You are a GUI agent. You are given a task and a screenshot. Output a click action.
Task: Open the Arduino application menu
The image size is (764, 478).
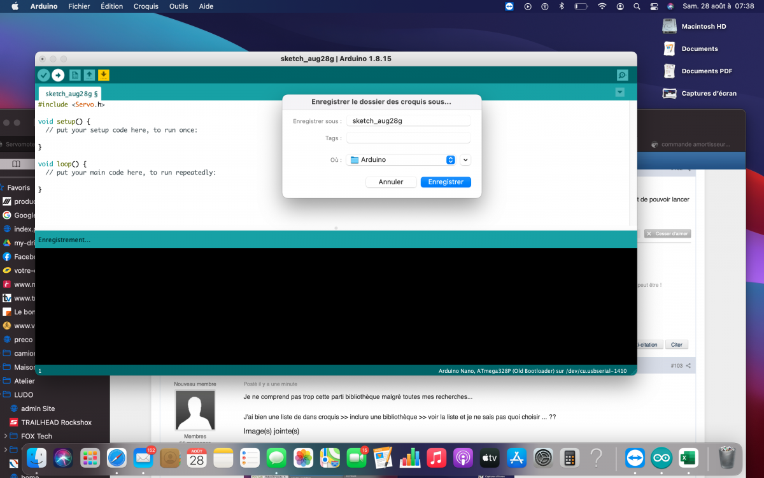[44, 6]
